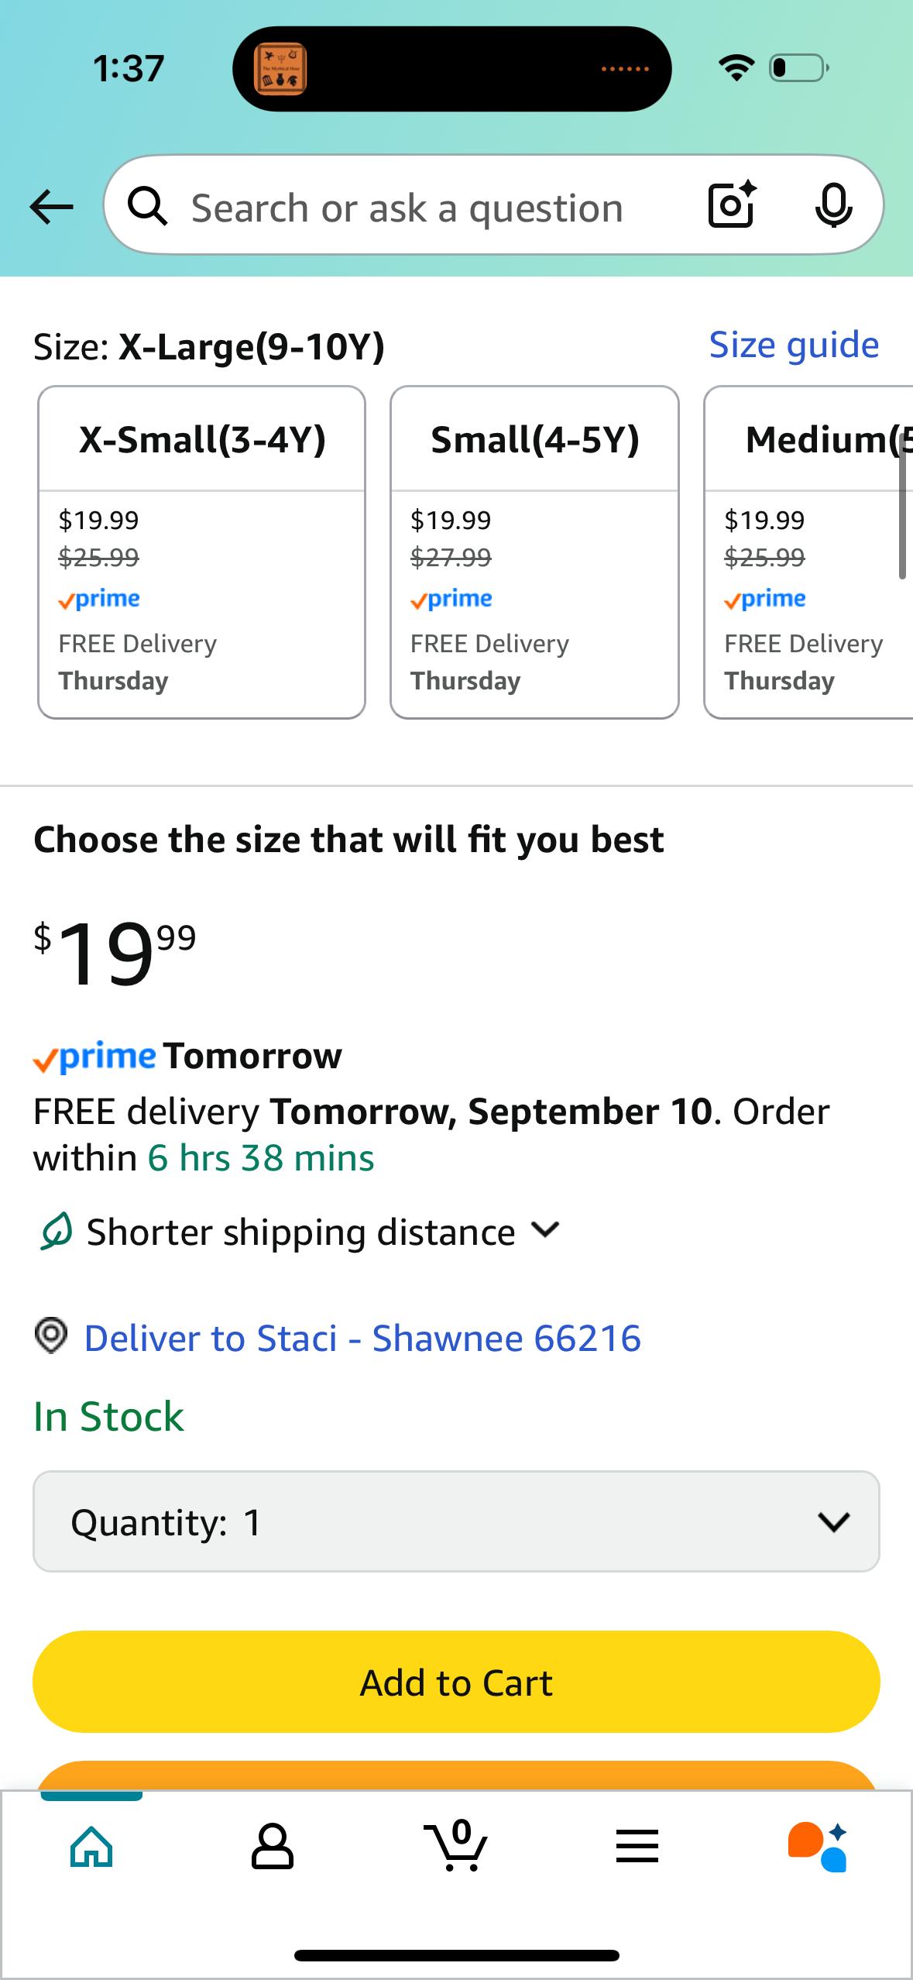Open the Size guide link
The image size is (913, 1980).
click(x=795, y=345)
